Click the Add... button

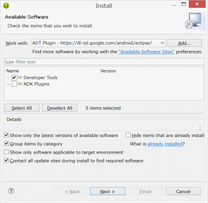pos(185,43)
